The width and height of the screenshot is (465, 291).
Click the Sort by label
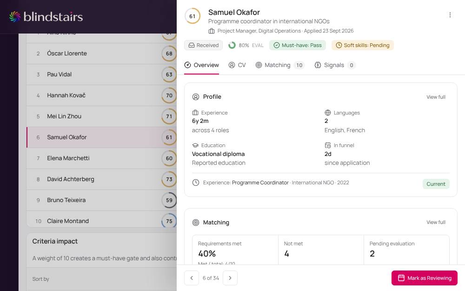pos(40,279)
